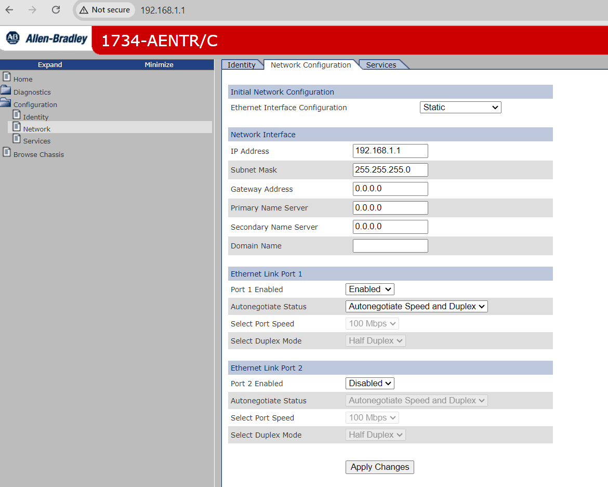
Task: Click the Not secure warning badge
Action: tap(104, 10)
